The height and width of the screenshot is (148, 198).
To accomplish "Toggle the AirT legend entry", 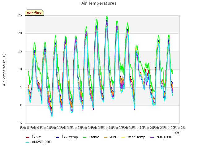I will pyautogui.click(x=110, y=137).
